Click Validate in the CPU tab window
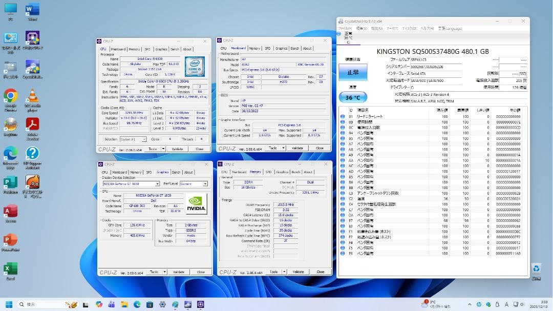Viewport: 553px width, 311px height. pyautogui.click(x=177, y=149)
